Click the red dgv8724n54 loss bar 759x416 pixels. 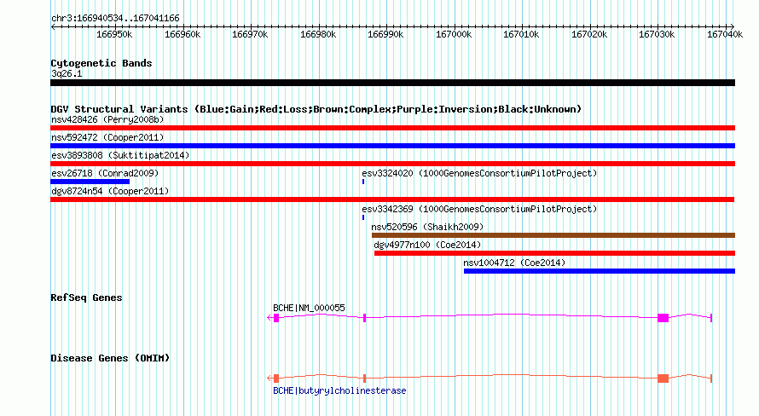tap(392, 199)
